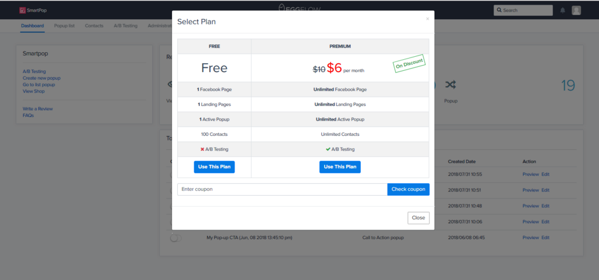599x280 pixels.
Task: Click the SmartPop logo icon
Action: pyautogui.click(x=23, y=11)
